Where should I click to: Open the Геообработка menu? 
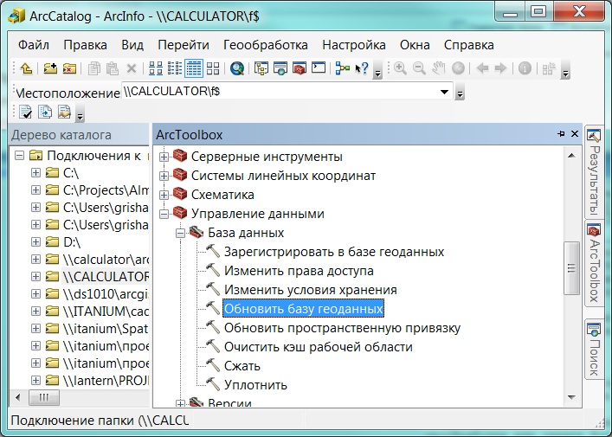(x=266, y=45)
